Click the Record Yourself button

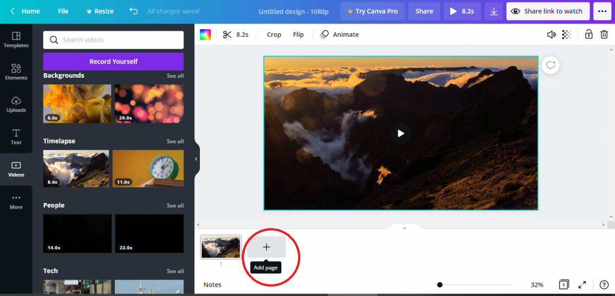(113, 61)
